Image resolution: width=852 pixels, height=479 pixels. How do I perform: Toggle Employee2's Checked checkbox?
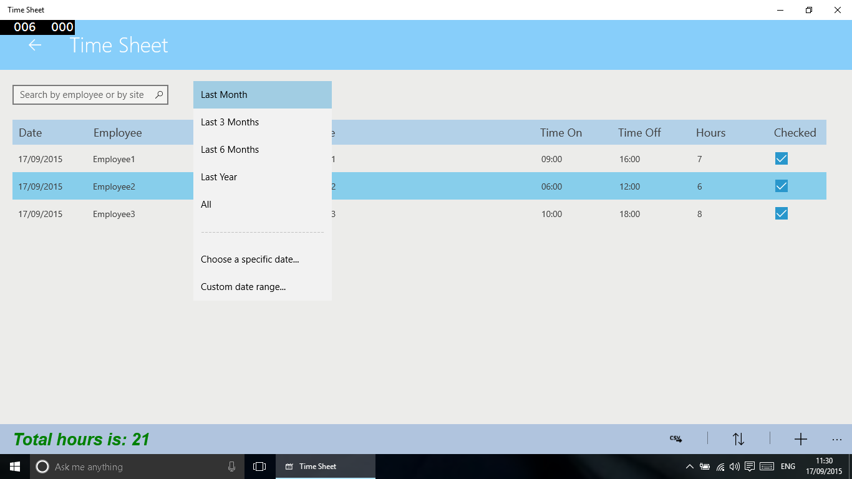782,186
